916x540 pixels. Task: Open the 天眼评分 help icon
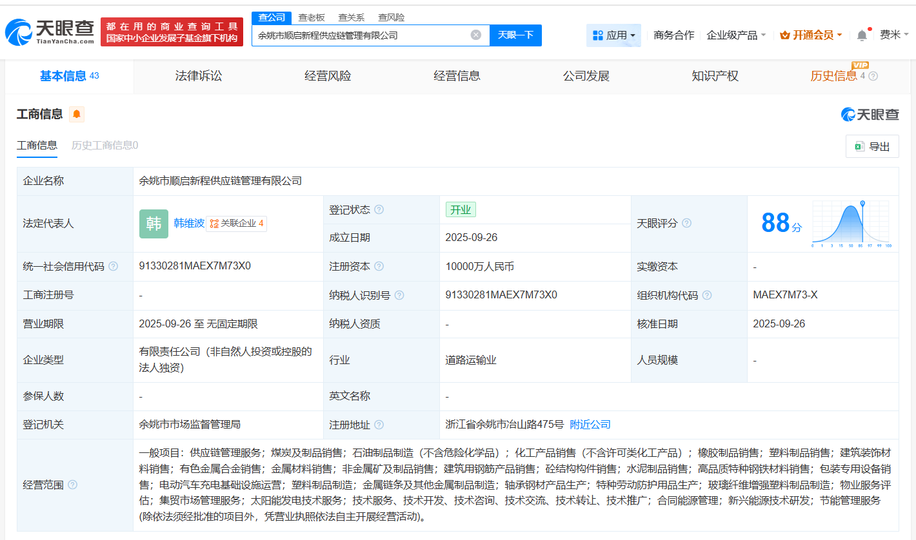pos(686,222)
